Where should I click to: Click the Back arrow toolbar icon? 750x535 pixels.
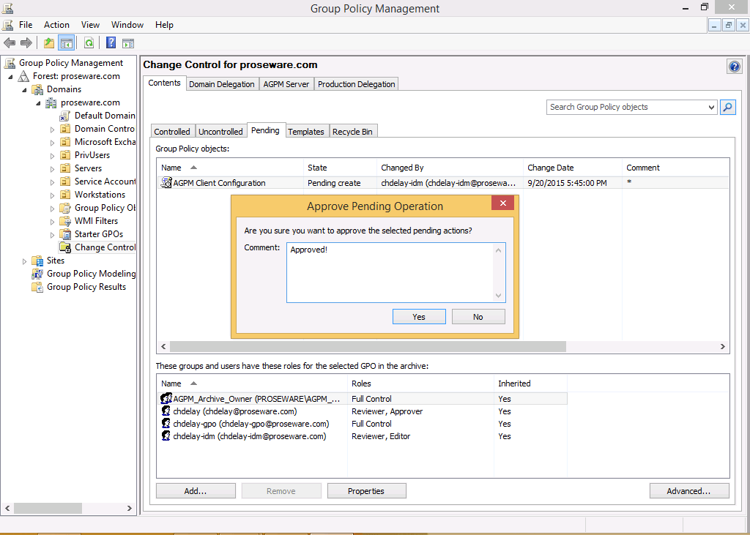click(10, 43)
